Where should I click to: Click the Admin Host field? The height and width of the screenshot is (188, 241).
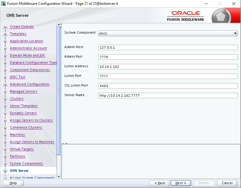168,47
